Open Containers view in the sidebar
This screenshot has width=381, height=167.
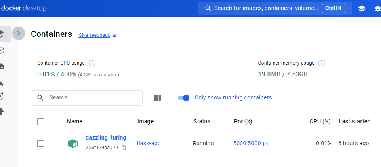point(2,34)
